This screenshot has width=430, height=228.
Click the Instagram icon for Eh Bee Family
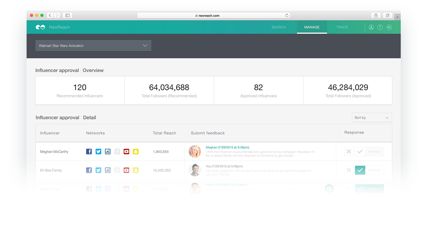click(x=107, y=170)
